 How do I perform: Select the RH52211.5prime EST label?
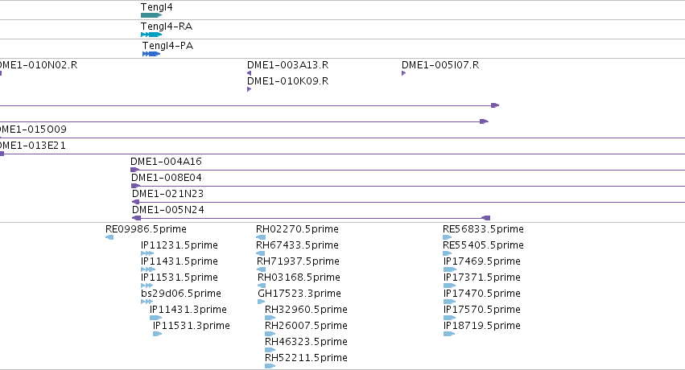[x=306, y=358]
